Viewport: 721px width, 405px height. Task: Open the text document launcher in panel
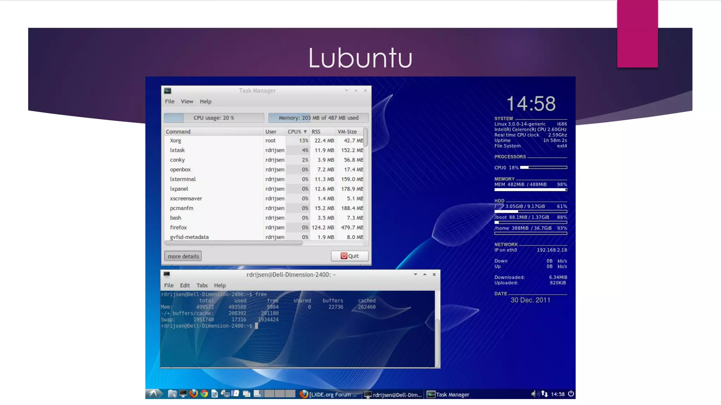tap(214, 394)
